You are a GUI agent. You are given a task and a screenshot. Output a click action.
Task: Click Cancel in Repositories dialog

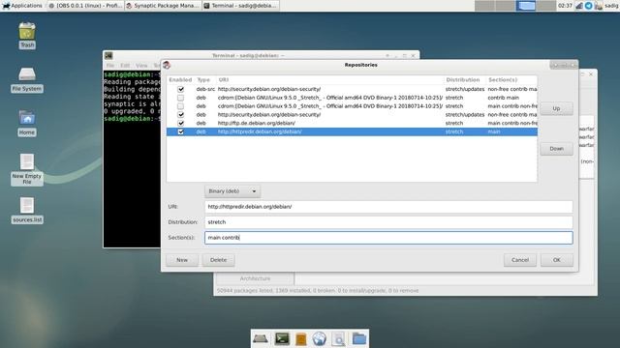pyautogui.click(x=520, y=260)
